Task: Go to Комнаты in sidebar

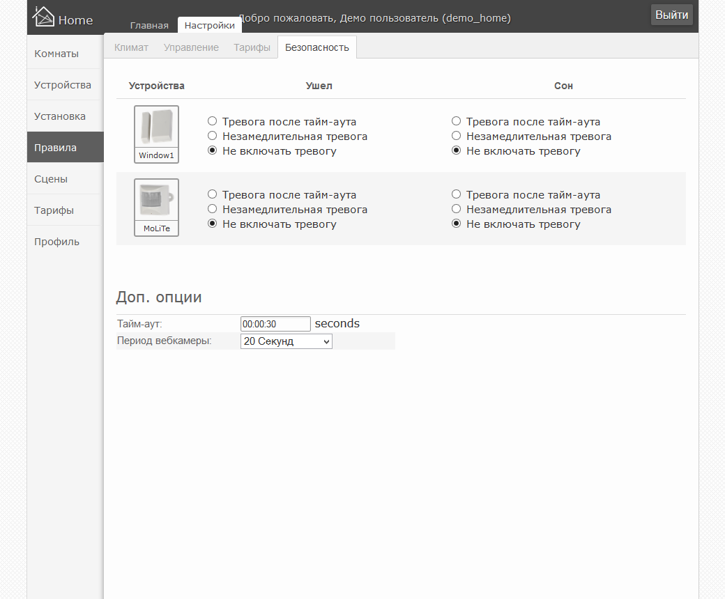Action: pos(64,54)
